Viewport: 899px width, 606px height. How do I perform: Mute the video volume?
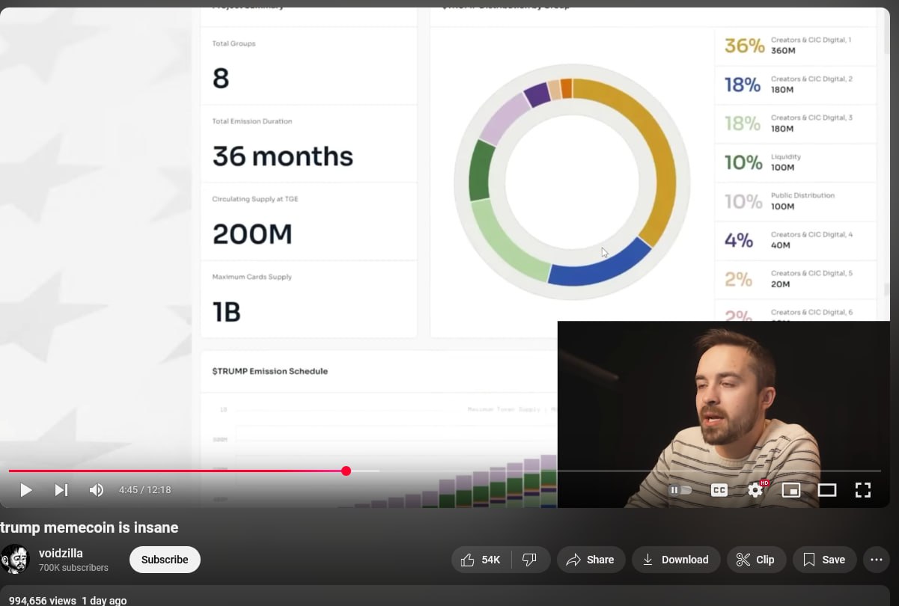click(97, 490)
